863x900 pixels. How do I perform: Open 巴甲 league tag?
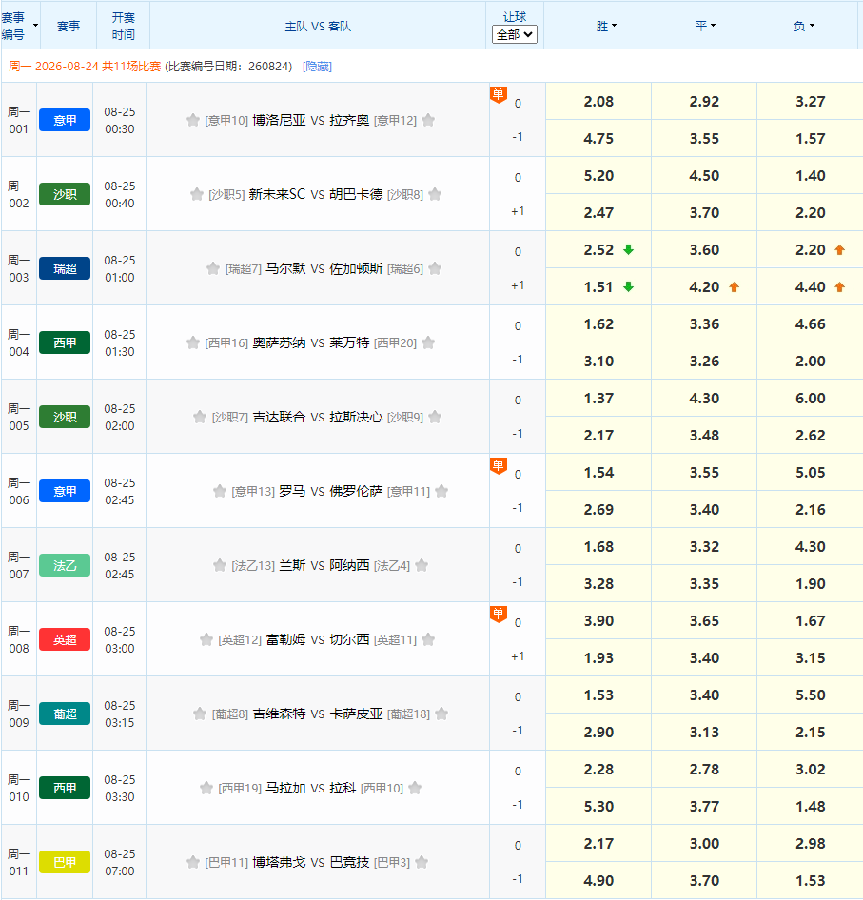tap(65, 862)
